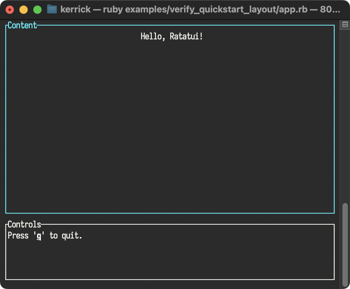Click the folder proxy icon in title bar

click(x=52, y=10)
